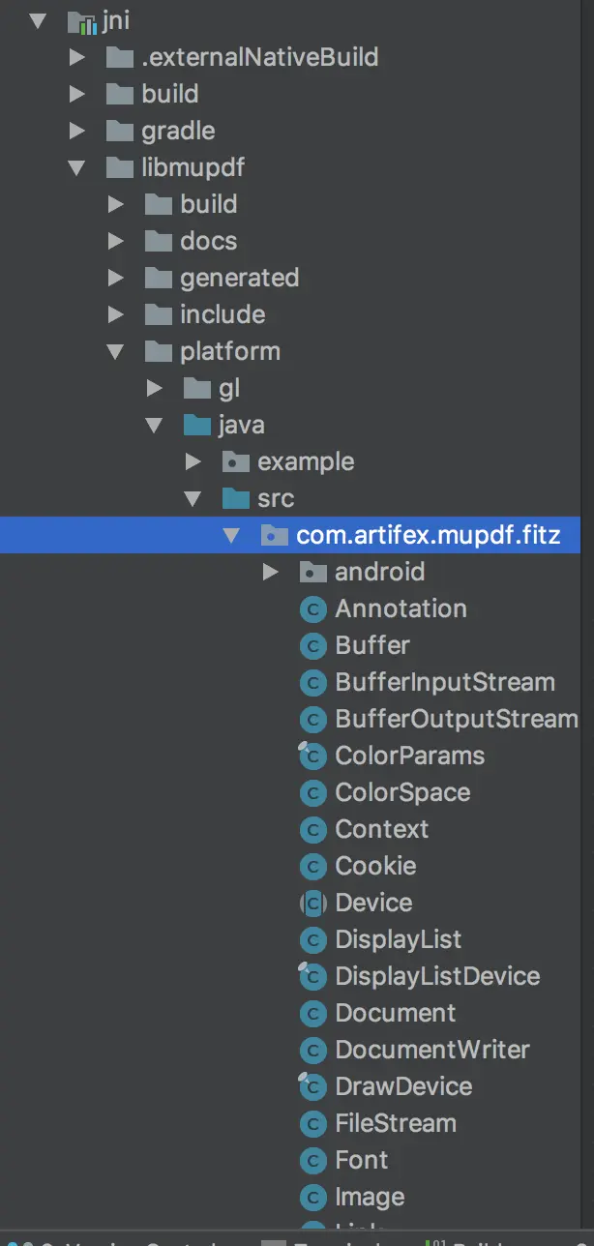
Task: Click the jni module folder icon
Action: [80, 20]
